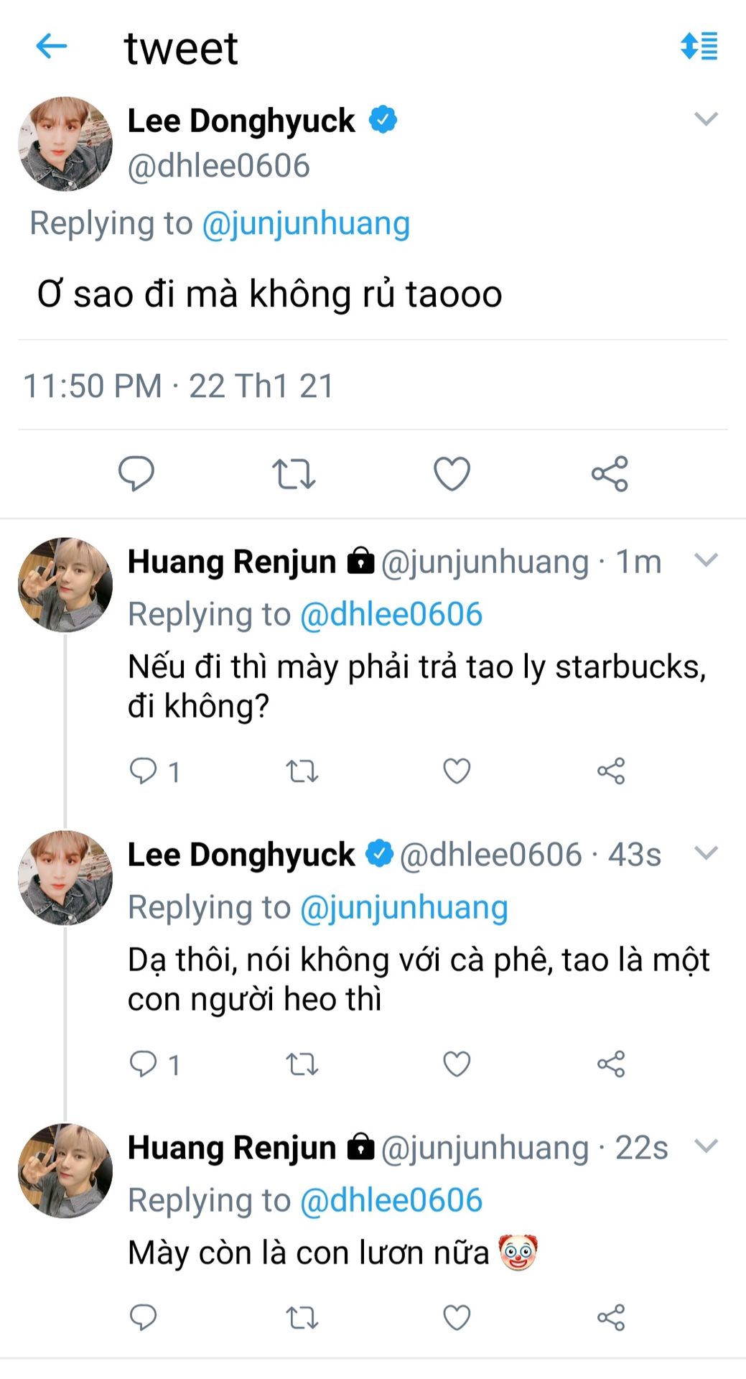Tap the back arrow icon
The image size is (746, 1379).
(x=52, y=47)
